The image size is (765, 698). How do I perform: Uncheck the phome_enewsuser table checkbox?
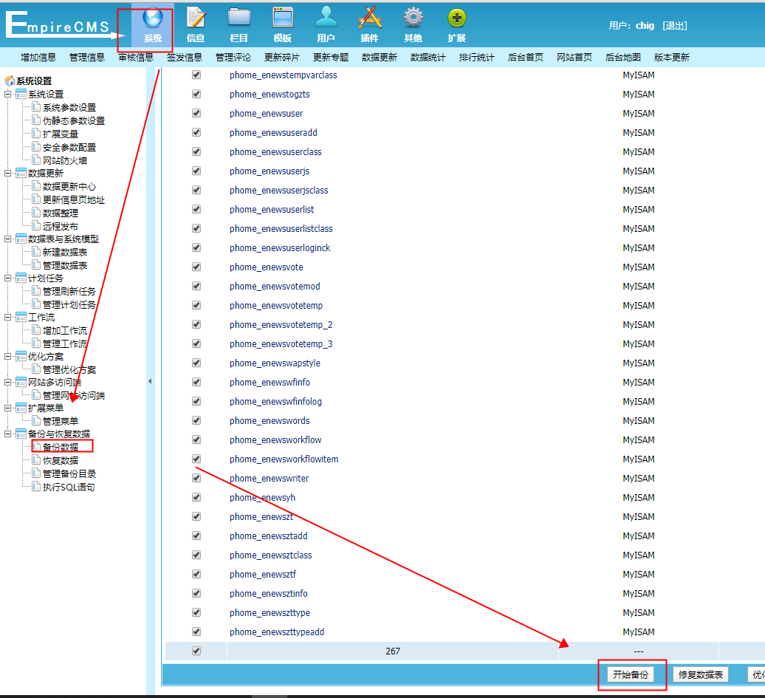point(196,113)
